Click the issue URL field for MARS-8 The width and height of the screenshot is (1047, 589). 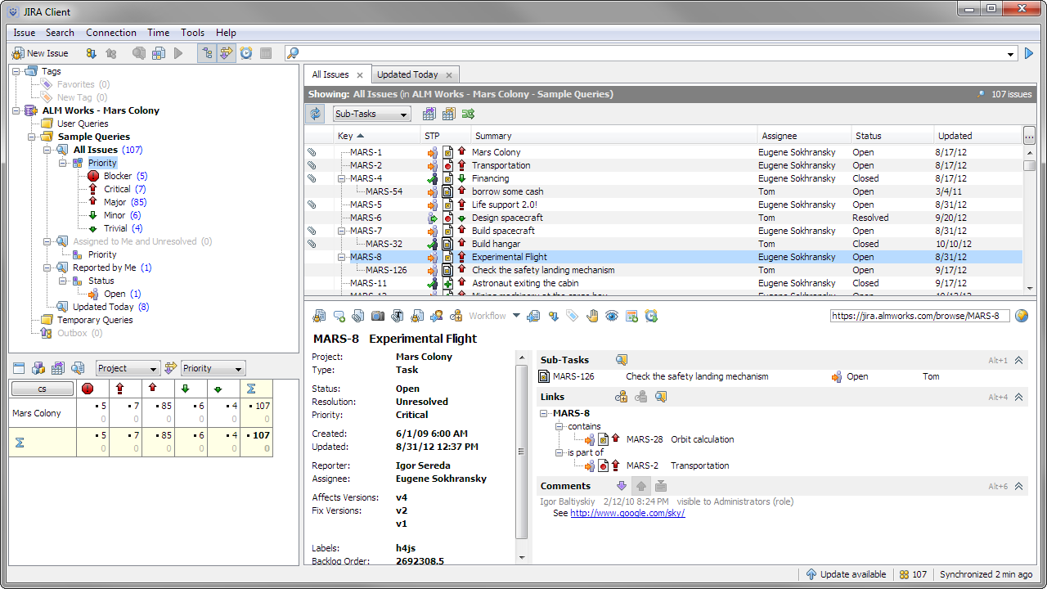point(919,316)
